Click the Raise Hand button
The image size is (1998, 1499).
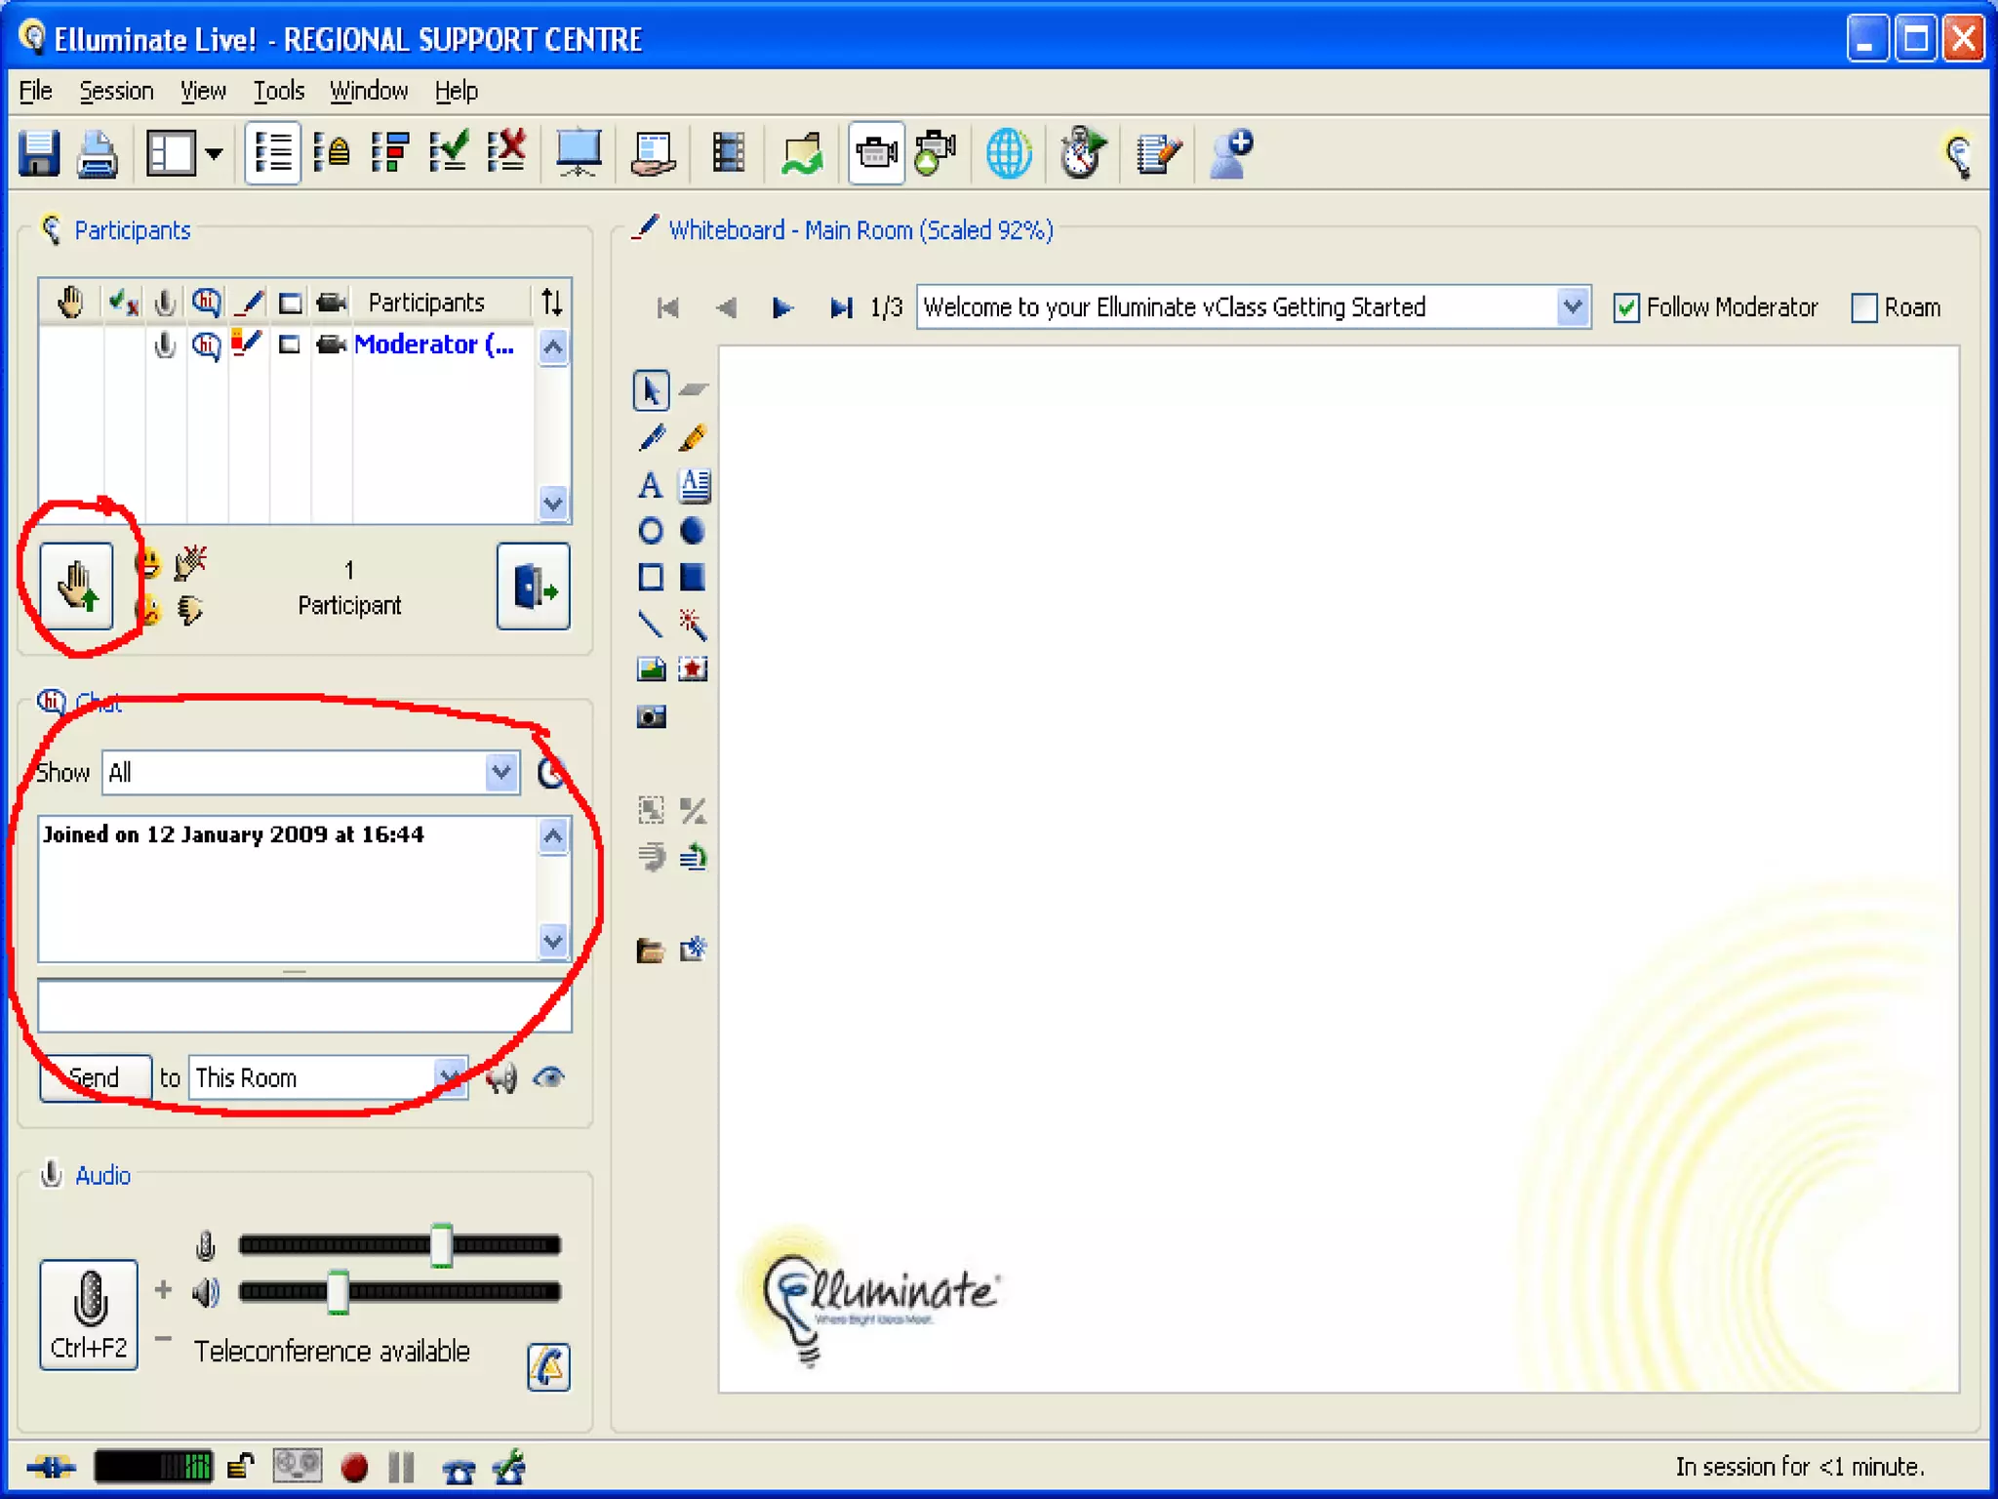76,587
